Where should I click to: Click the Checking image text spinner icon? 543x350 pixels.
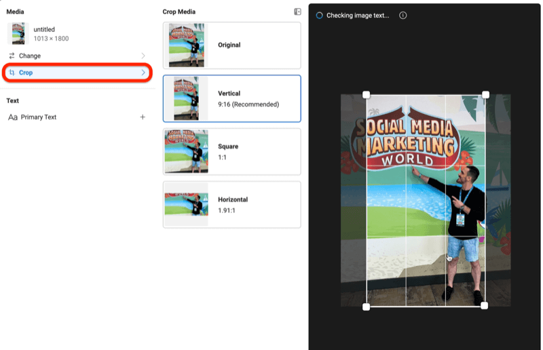[x=319, y=15]
